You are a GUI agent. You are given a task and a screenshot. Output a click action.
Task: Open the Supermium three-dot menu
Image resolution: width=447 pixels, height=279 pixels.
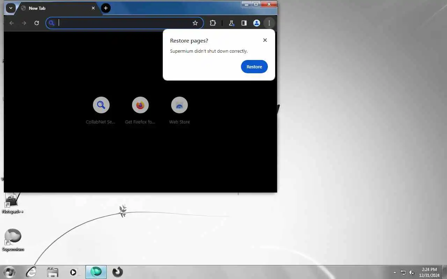(269, 23)
